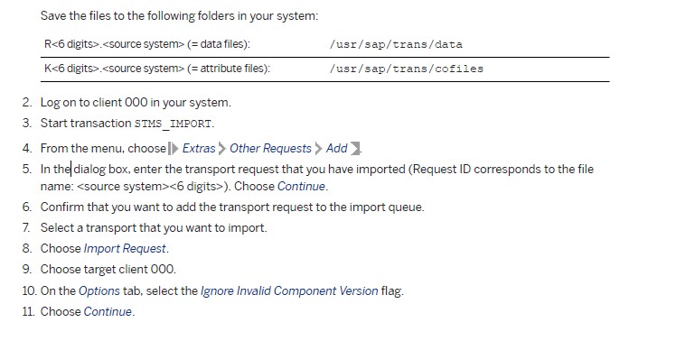695x350 pixels.
Task: Click the Other Requests menu text
Action: (x=270, y=148)
